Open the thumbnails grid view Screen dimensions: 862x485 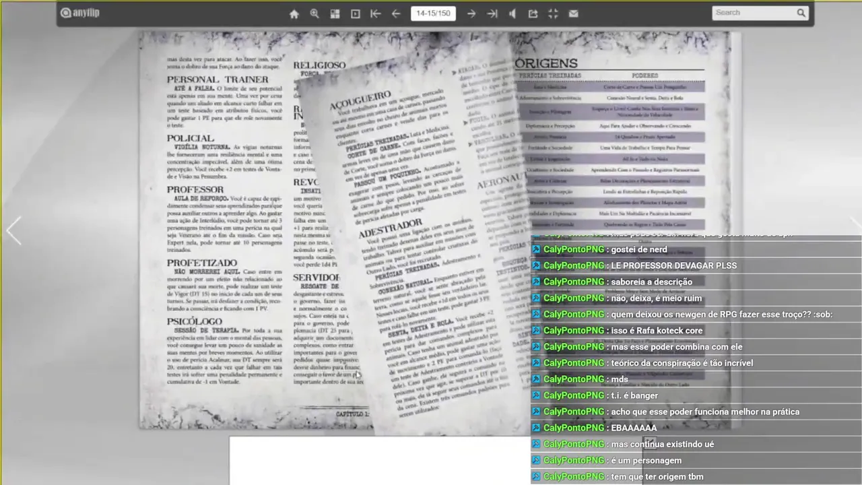[335, 13]
